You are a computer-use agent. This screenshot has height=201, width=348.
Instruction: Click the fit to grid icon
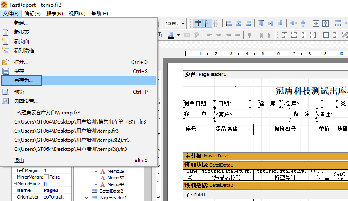tap(217, 23)
